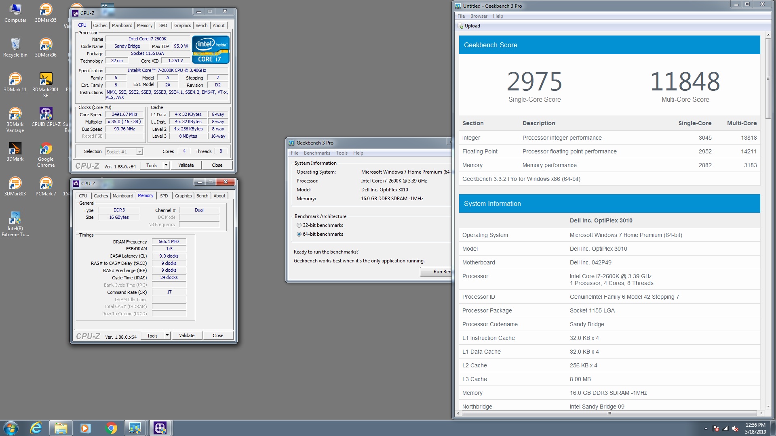This screenshot has width=776, height=436.
Task: Select the Google Chrome desktop shortcut
Action: [x=46, y=155]
